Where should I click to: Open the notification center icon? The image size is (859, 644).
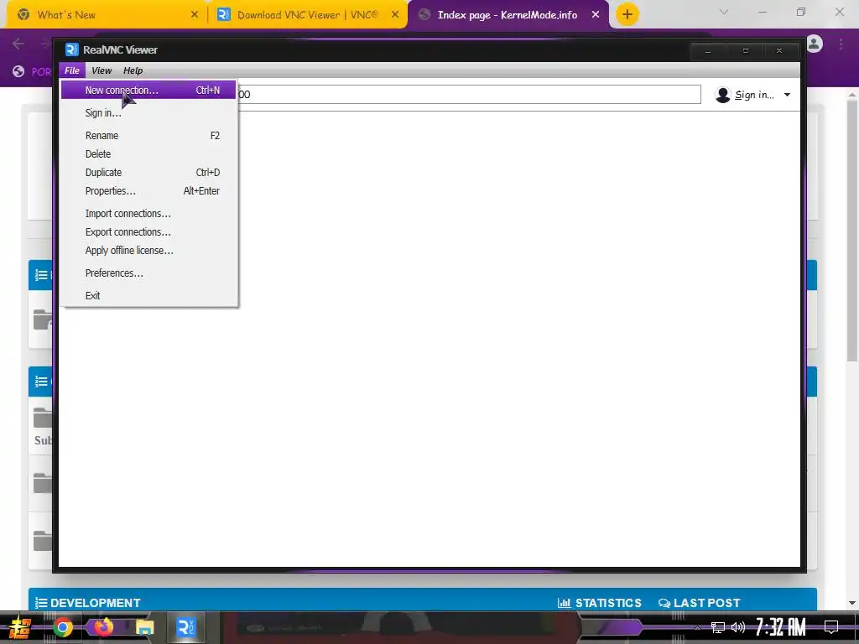pos(831,627)
